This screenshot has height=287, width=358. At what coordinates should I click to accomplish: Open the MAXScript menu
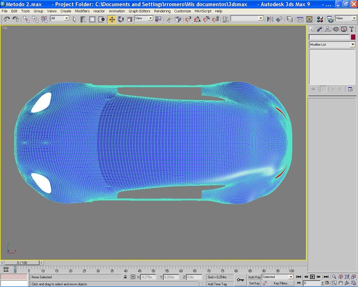click(x=203, y=11)
